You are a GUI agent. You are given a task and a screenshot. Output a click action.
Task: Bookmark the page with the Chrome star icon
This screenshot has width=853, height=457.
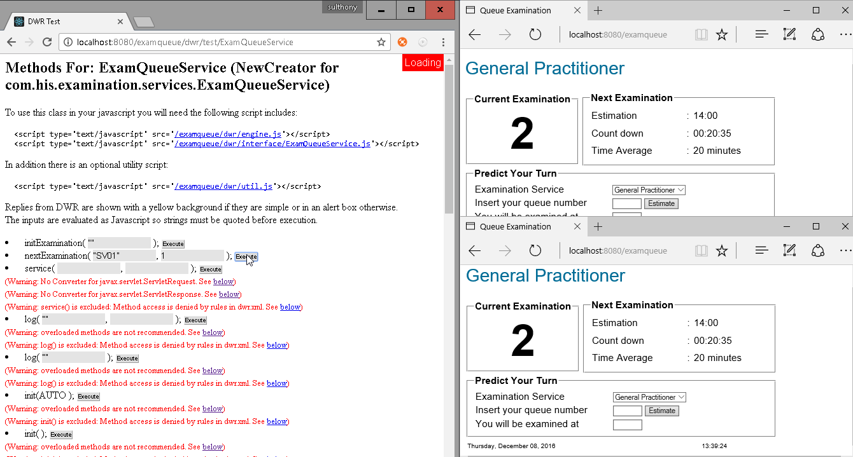381,42
